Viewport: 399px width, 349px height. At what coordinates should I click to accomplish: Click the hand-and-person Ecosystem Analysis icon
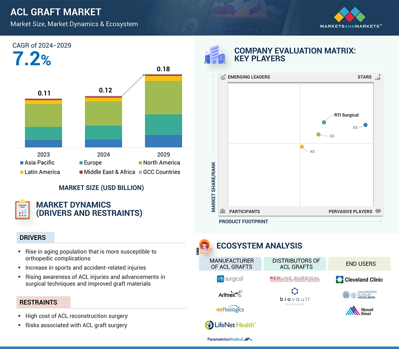tap(205, 246)
